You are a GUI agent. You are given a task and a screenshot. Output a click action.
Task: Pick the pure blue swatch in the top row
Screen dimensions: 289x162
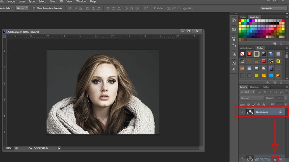pyautogui.click(x=251, y=21)
